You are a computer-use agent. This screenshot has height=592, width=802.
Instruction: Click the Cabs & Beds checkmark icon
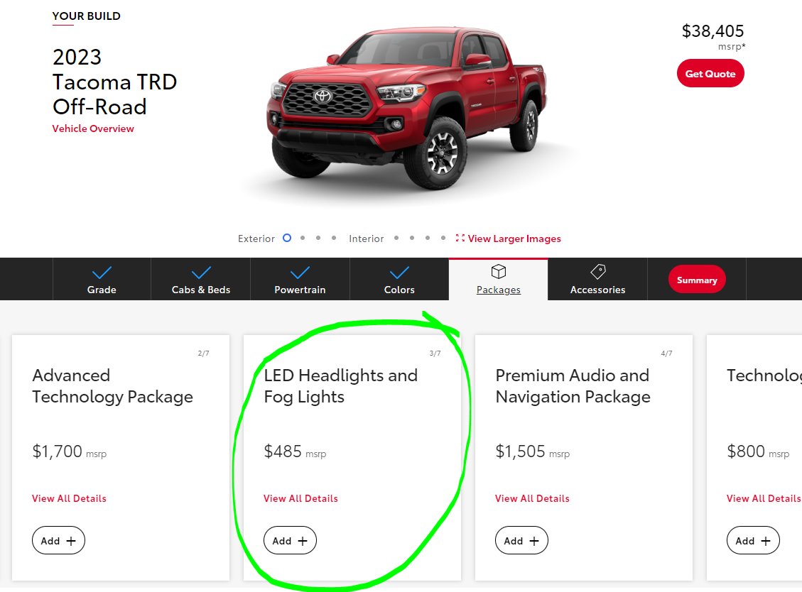[201, 273]
